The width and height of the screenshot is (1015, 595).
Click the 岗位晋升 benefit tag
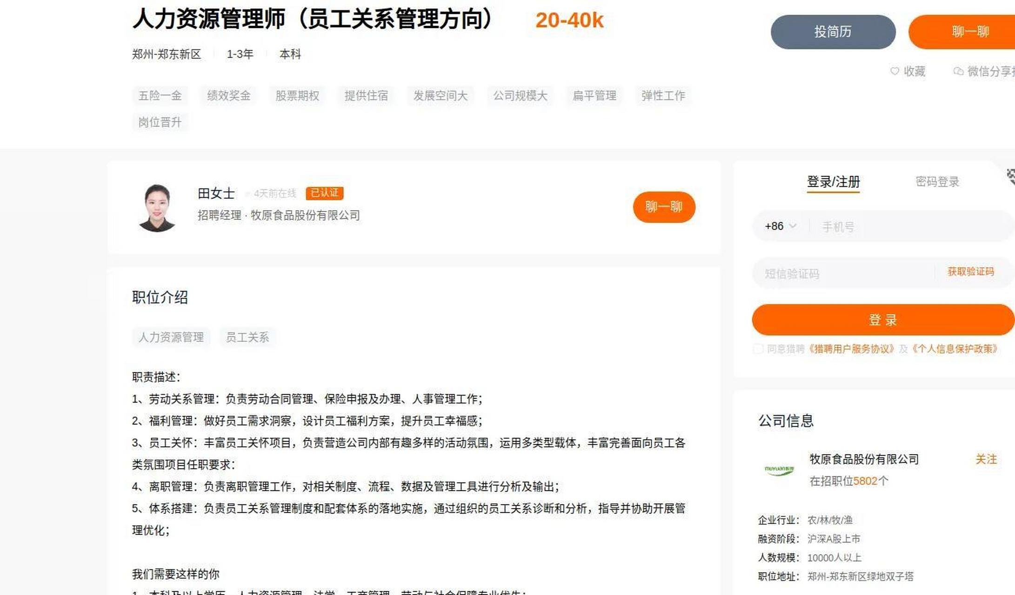[x=160, y=122]
